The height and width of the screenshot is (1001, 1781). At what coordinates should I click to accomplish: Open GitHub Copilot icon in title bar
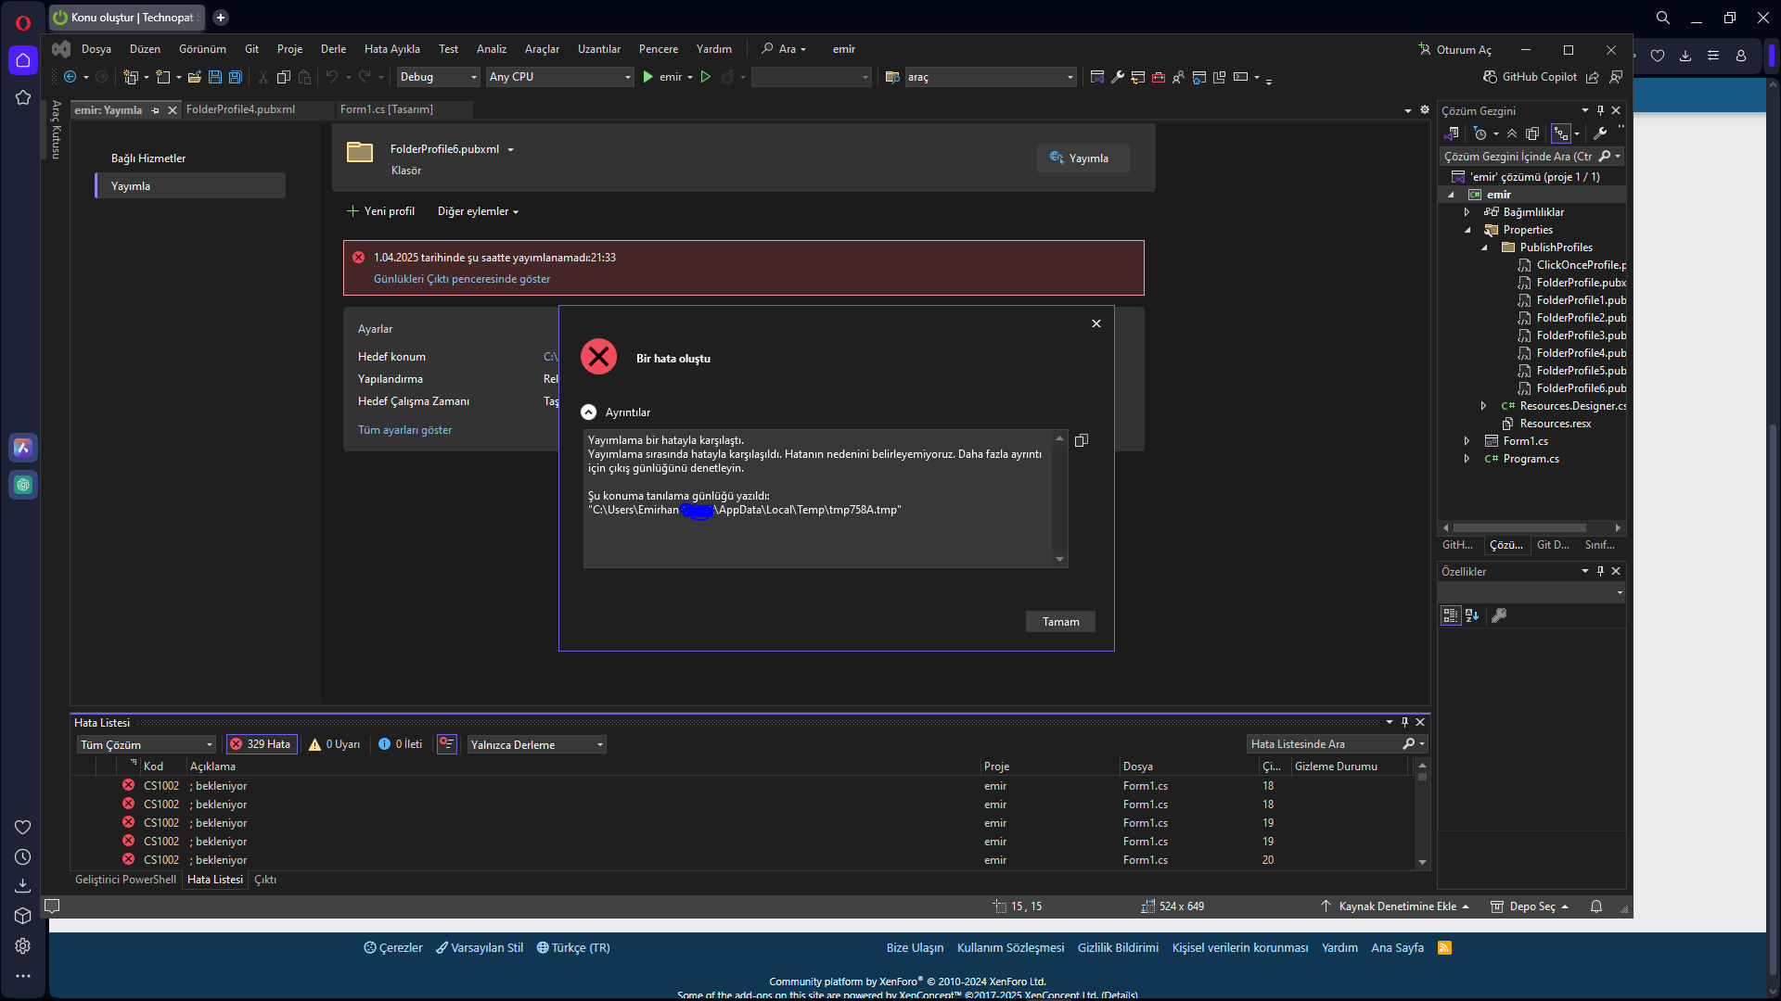[1490, 77]
